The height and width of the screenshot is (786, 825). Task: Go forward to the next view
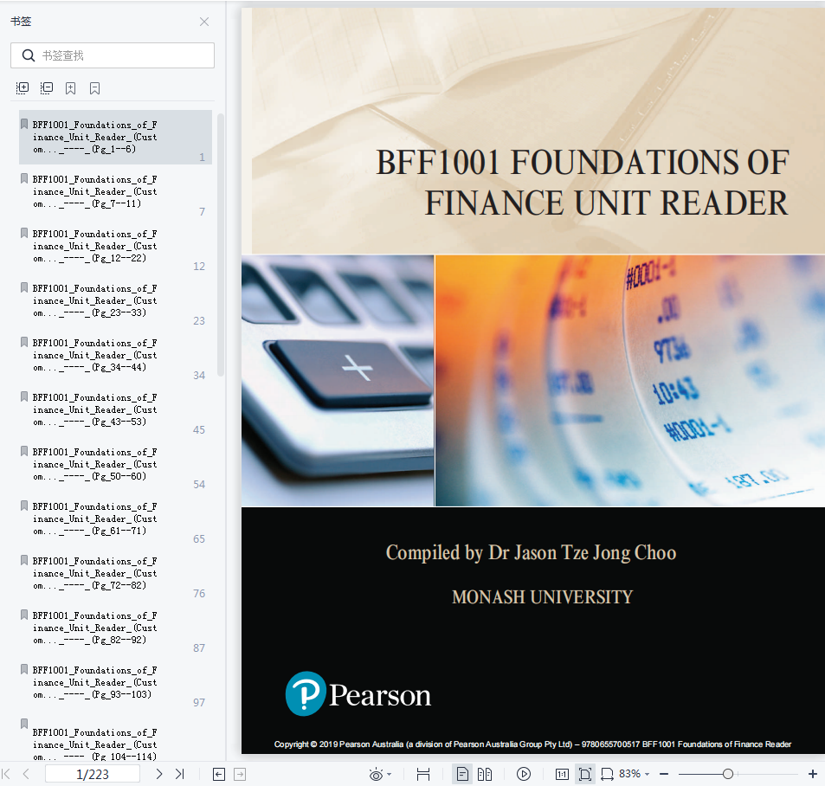pos(240,774)
